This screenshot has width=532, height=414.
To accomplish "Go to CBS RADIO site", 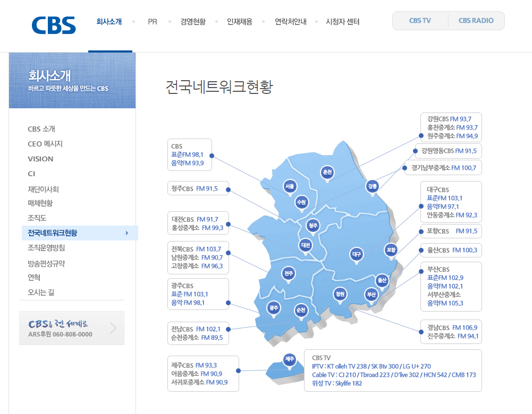I will pos(476,21).
